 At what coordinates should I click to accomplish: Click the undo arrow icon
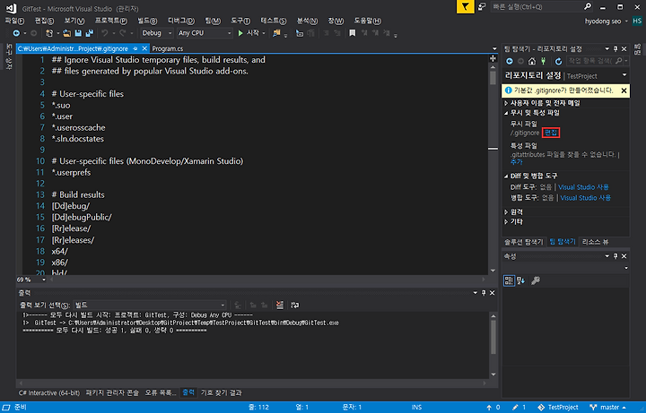(105, 33)
